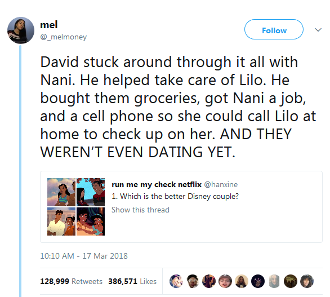Open the last liker avatar
The image size is (330, 297).
307,281
